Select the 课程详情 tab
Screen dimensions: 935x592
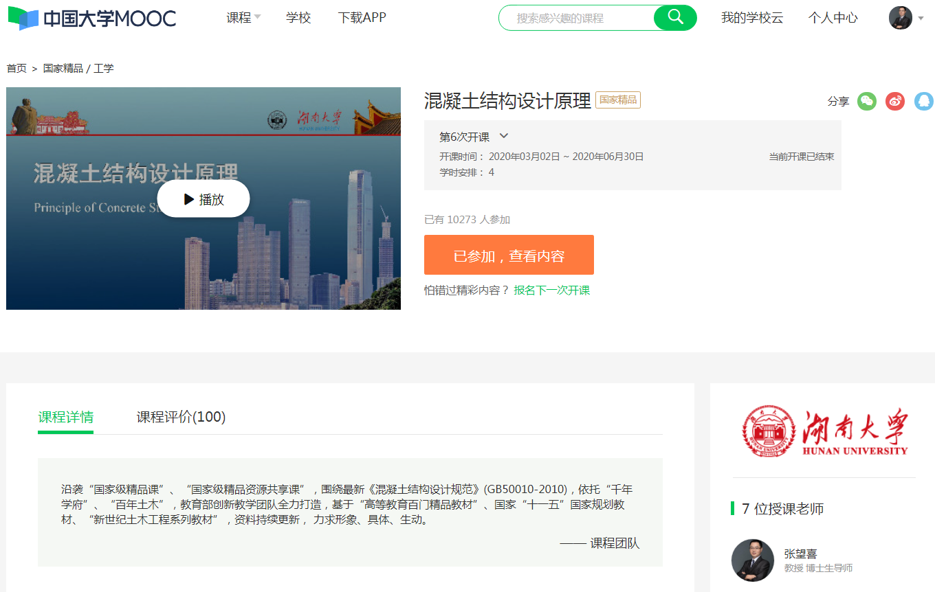[x=66, y=417]
